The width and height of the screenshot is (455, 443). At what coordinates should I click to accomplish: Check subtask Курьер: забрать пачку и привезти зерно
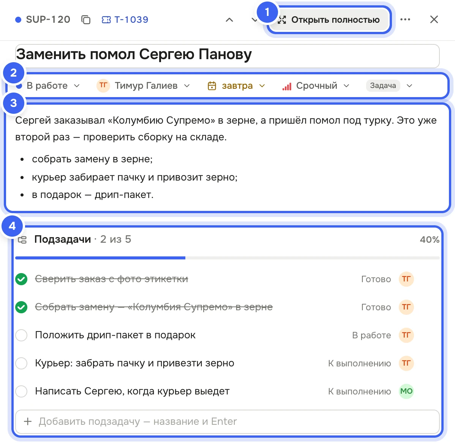[22, 363]
